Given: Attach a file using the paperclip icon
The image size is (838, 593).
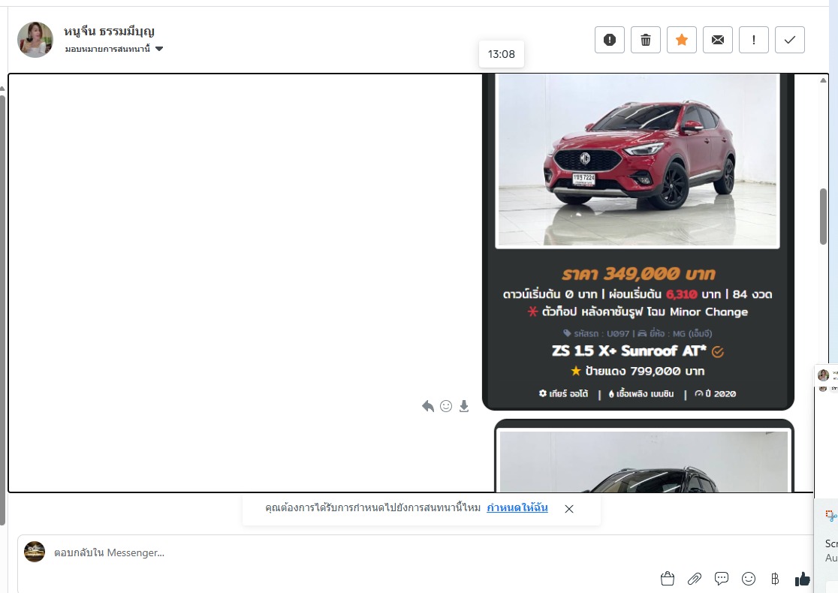Looking at the screenshot, I should [x=695, y=579].
